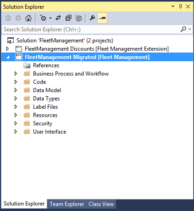
Task: Click the Home icon in toolbar
Action: coord(28,18)
